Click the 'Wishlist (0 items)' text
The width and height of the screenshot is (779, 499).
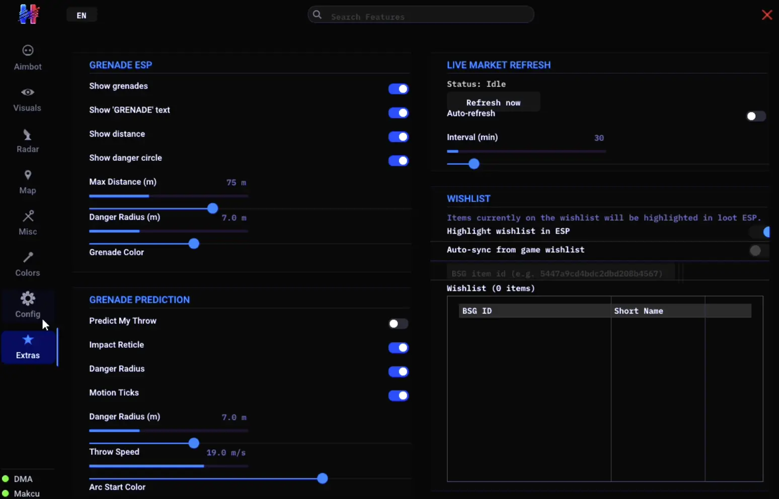(x=491, y=288)
